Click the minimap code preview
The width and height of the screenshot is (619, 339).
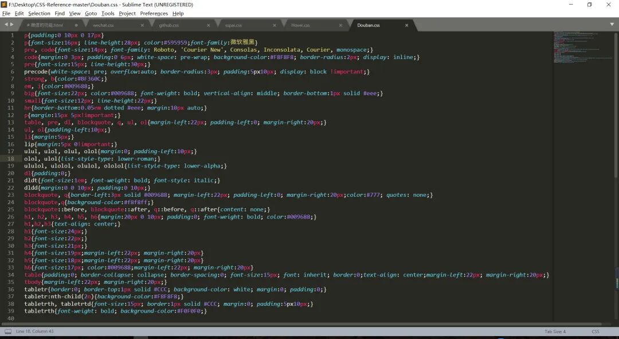[582, 48]
